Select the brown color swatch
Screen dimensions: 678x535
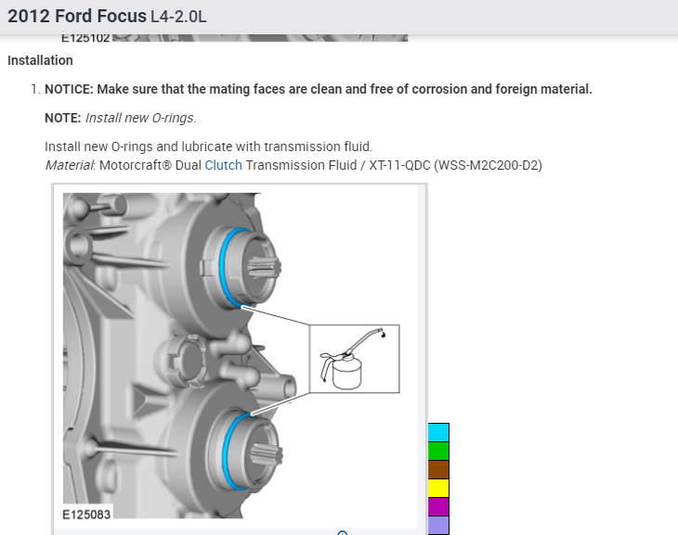[x=438, y=470]
